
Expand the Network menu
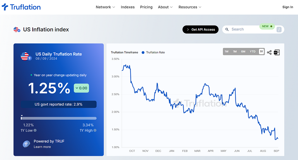pos(105,7)
